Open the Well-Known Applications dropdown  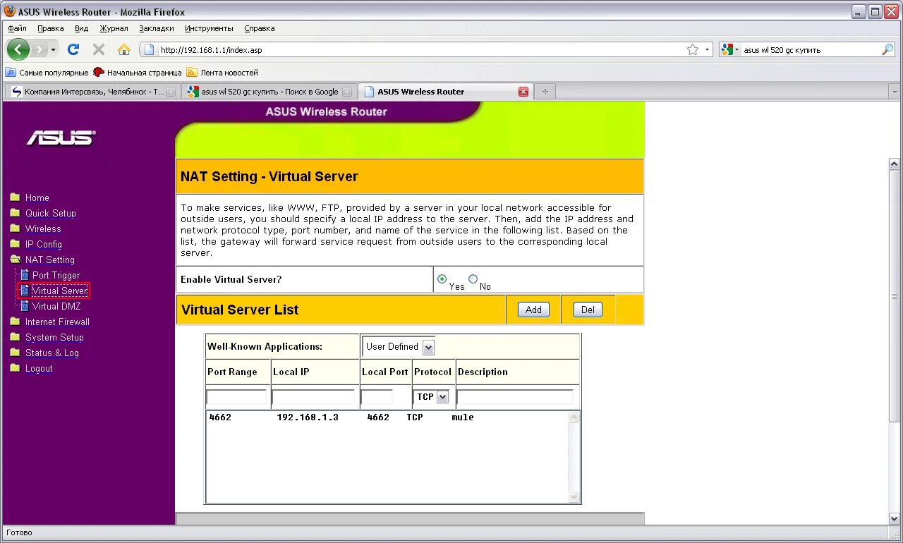399,346
